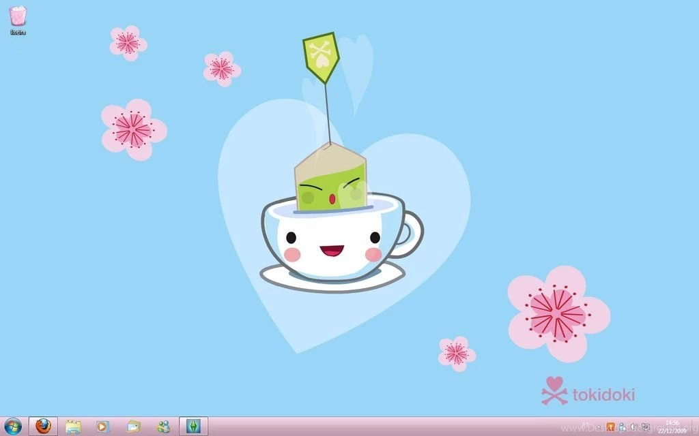Toggle the Firefox window from the taskbar
699x436 pixels.
click(43, 427)
